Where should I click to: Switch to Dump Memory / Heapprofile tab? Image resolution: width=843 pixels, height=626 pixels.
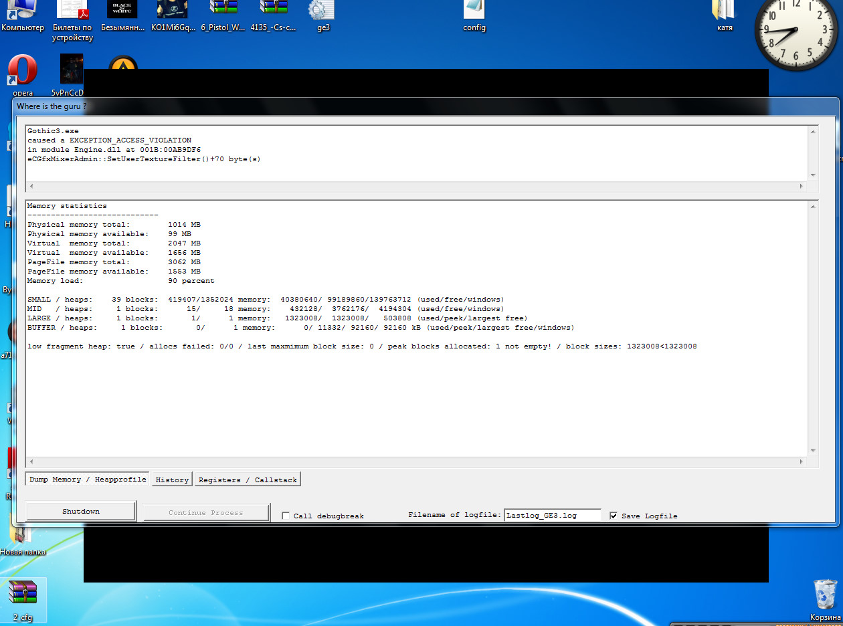click(x=88, y=479)
